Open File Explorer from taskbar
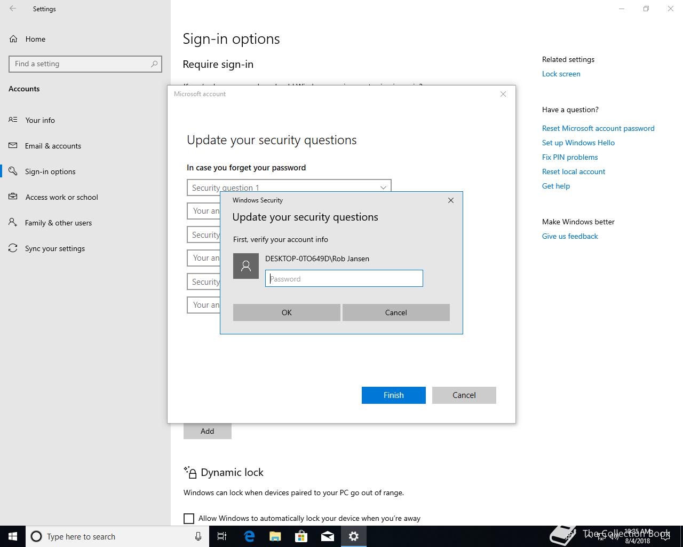The height and width of the screenshot is (547, 683). point(275,536)
